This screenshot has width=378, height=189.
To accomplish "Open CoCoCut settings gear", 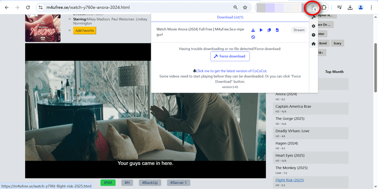I will coord(313,26).
